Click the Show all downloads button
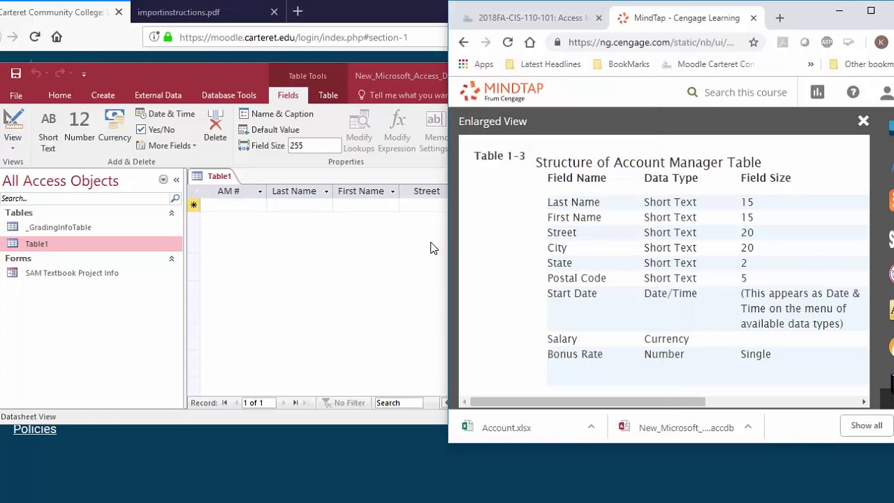 tap(866, 425)
